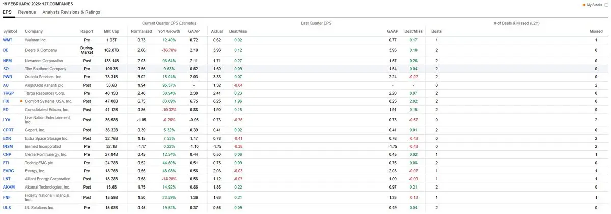Image resolution: width=611 pixels, height=214 pixels.
Task: Open the FNF ticker link
Action: click(7, 197)
